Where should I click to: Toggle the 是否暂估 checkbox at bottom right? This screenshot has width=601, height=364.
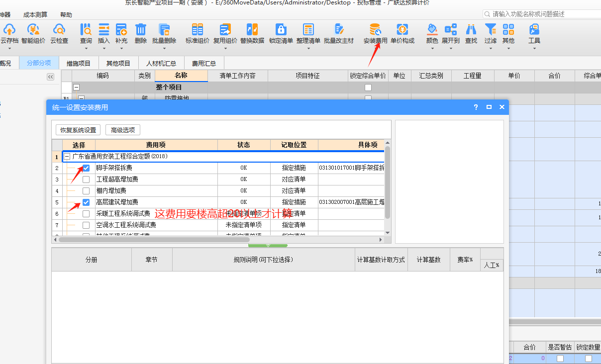[560, 358]
